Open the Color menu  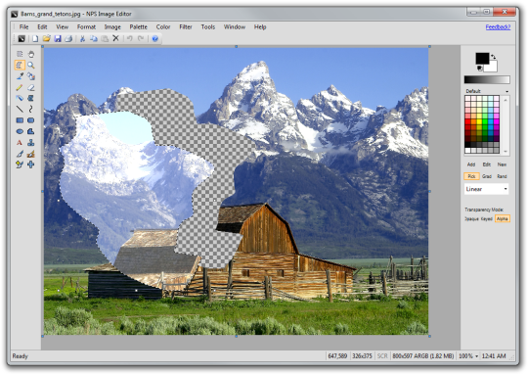click(163, 27)
